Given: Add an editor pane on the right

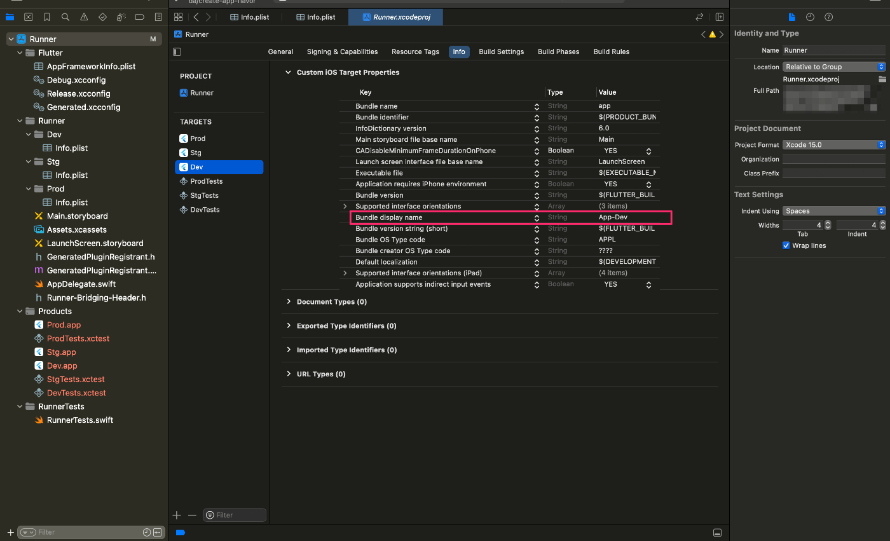Looking at the screenshot, I should coord(720,17).
